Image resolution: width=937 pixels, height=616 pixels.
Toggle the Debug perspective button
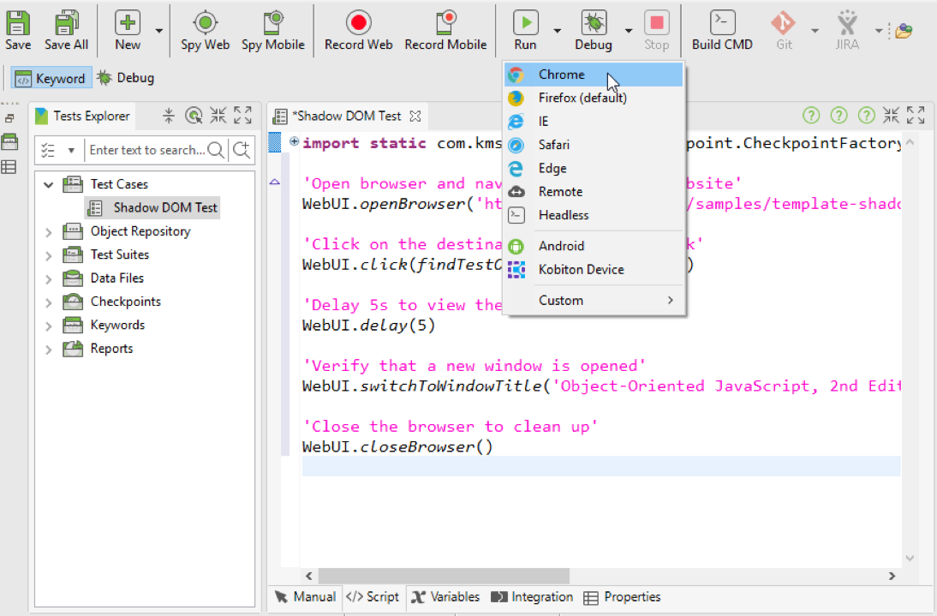coord(125,77)
